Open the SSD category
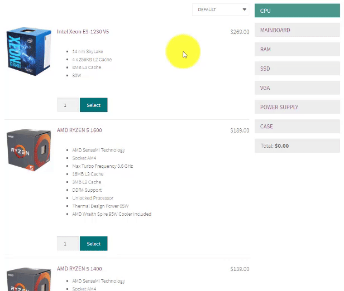The image size is (344, 291). [297, 69]
